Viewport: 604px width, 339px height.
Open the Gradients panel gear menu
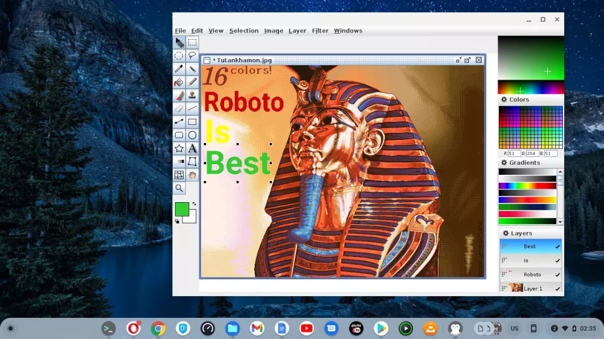(x=504, y=162)
